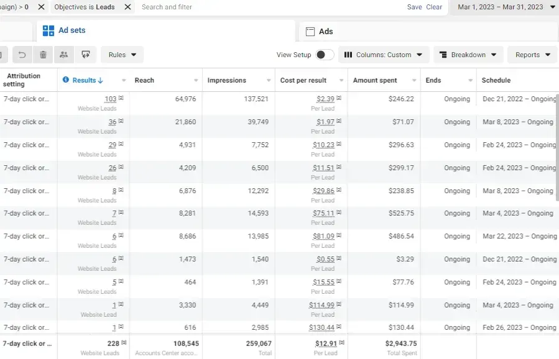The width and height of the screenshot is (559, 359).
Task: Open Amount spent column menu arrow
Action: (414, 81)
